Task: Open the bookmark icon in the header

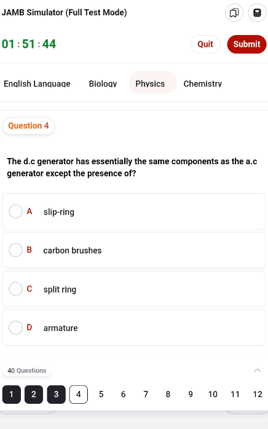Action: click(x=234, y=13)
